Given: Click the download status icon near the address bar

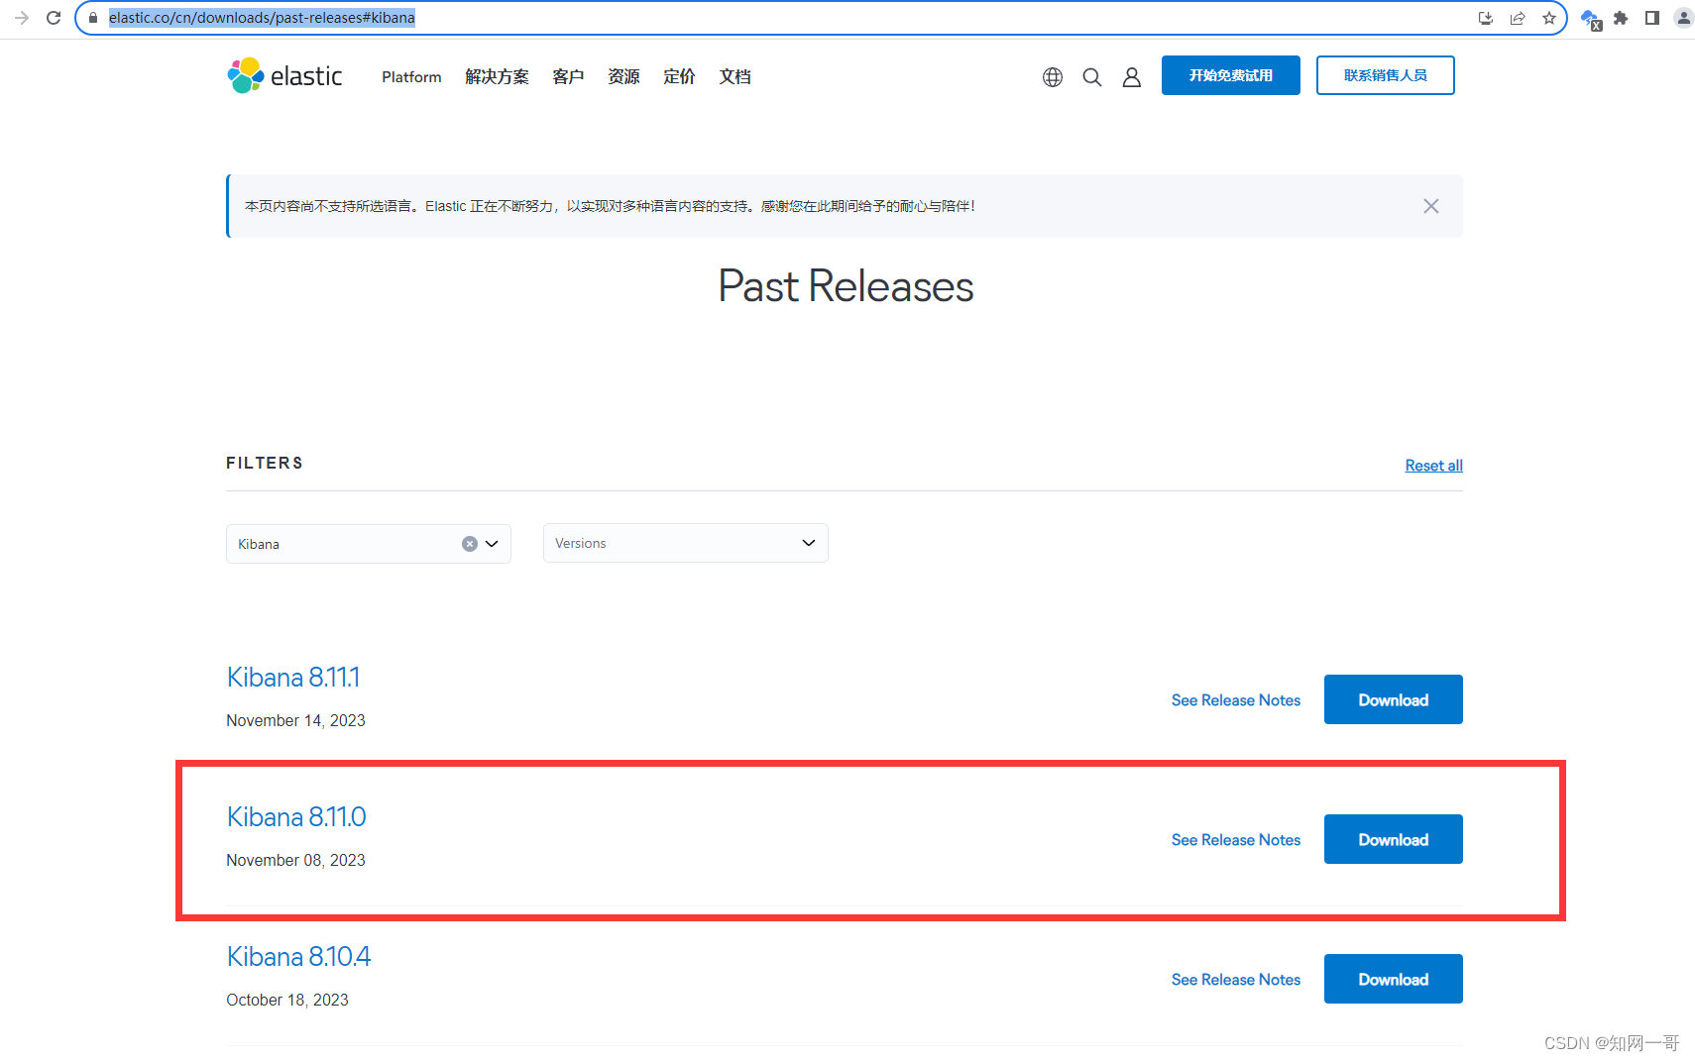Looking at the screenshot, I should (x=1485, y=17).
